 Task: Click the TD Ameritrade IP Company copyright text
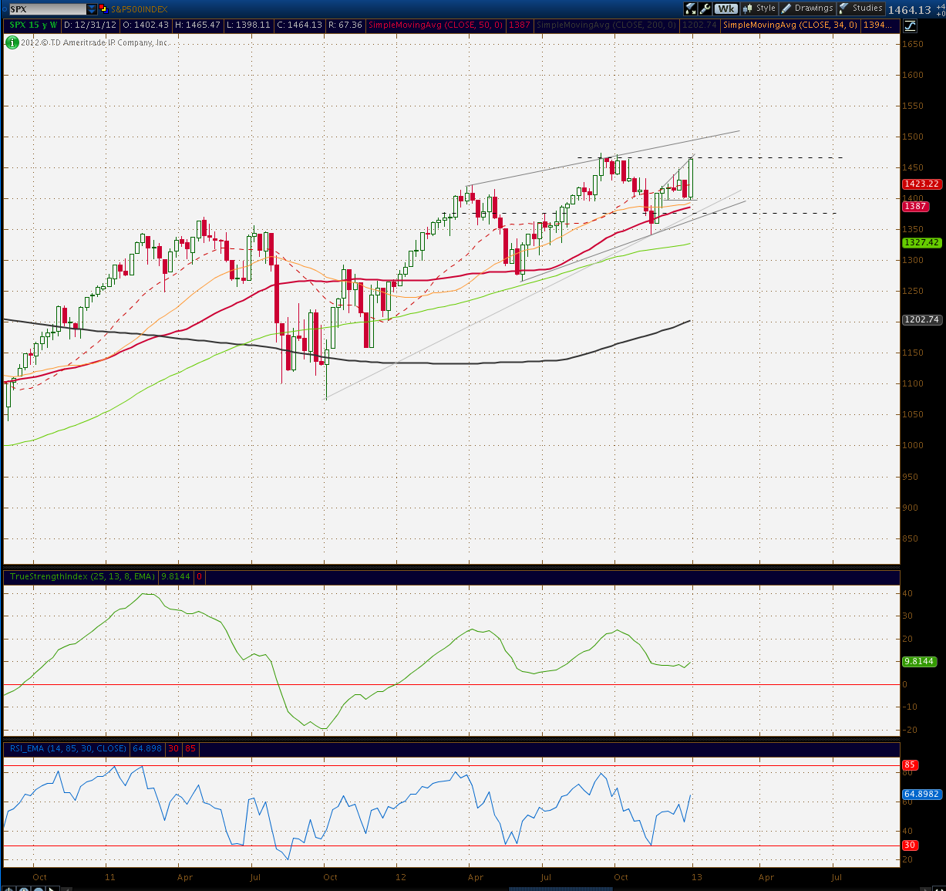click(x=95, y=42)
